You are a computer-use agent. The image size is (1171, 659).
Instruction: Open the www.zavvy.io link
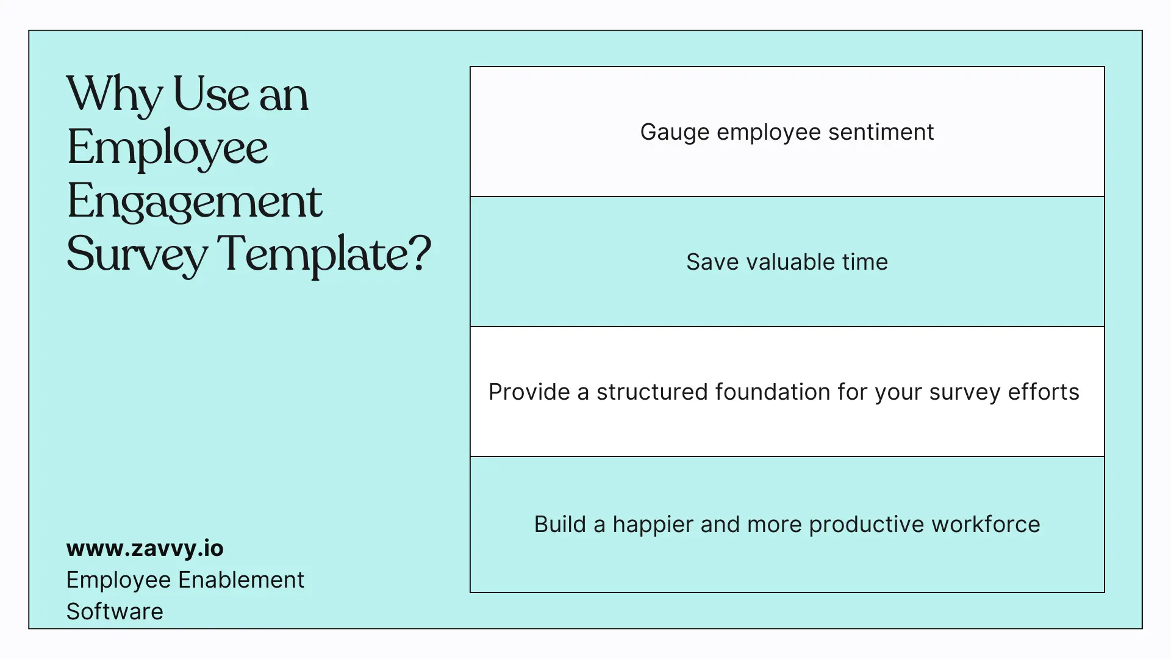click(x=145, y=548)
